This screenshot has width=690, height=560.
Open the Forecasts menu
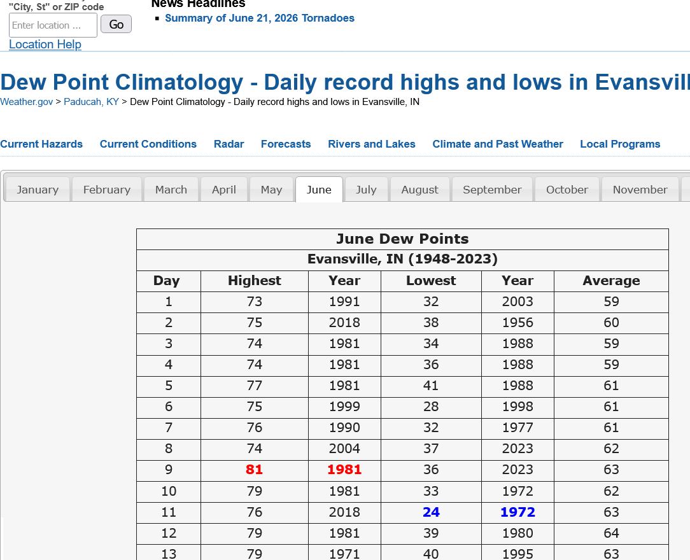click(x=286, y=144)
